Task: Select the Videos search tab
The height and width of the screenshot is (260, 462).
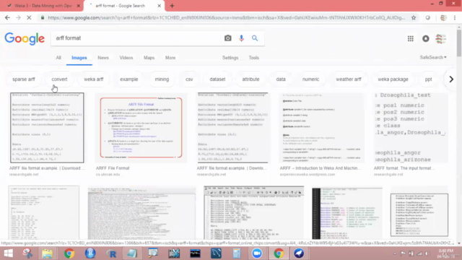Action: click(x=126, y=58)
